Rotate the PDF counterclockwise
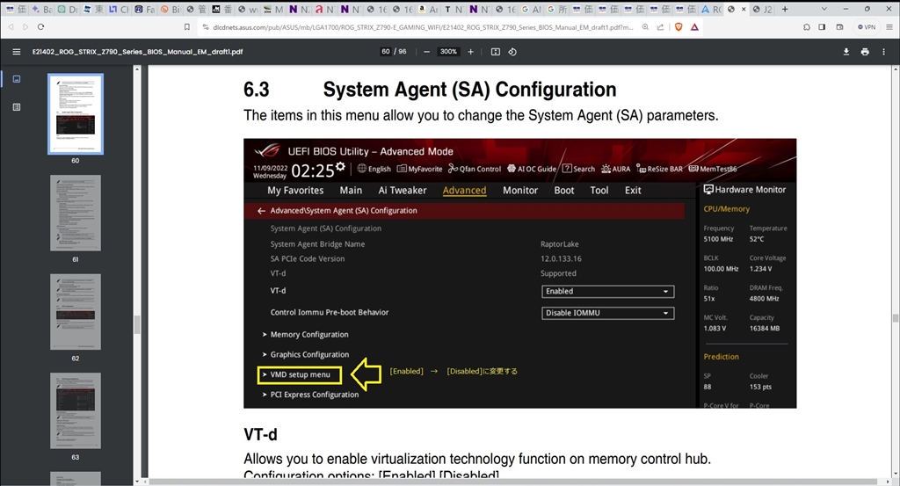900x486 pixels. point(512,52)
